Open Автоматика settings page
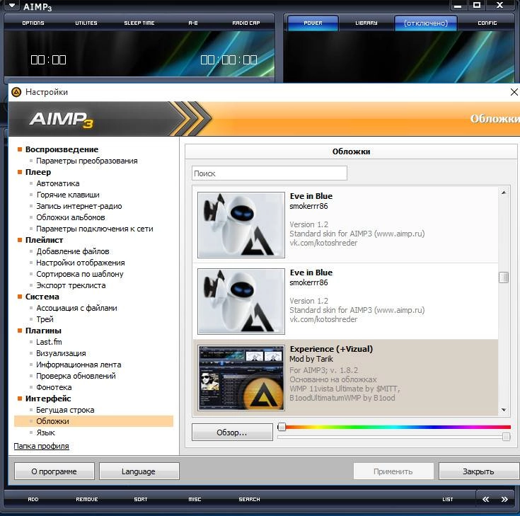The image size is (520, 516). 58,183
